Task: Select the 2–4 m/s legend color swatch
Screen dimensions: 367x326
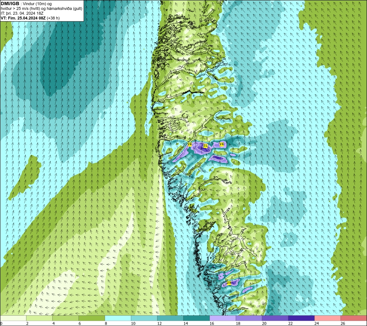Action: (39, 318)
